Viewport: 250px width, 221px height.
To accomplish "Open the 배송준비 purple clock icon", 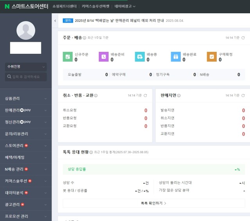I will [104, 57].
